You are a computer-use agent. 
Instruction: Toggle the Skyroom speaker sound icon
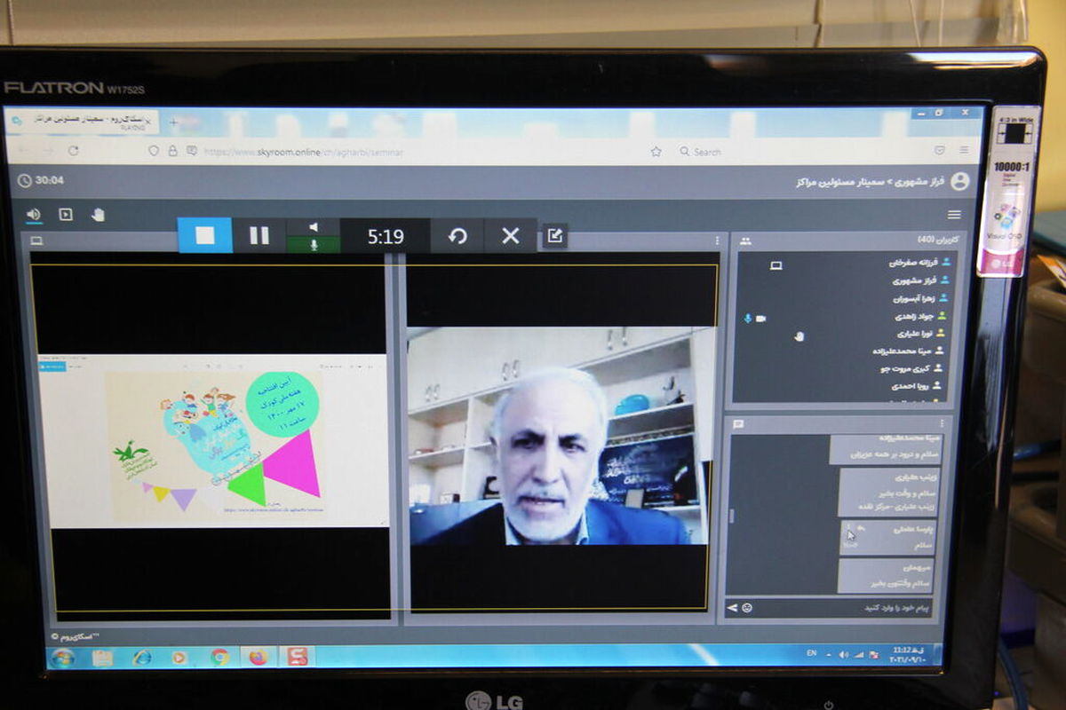point(34,214)
